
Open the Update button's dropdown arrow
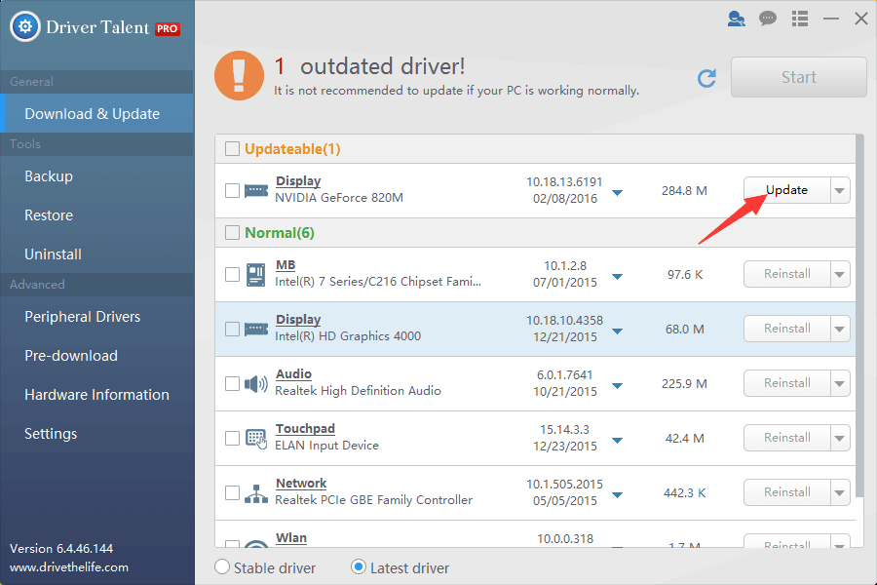840,190
